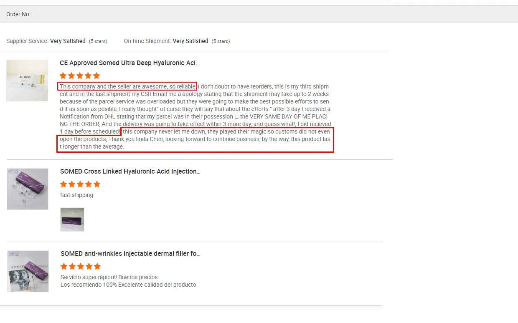Viewport: 518px width, 323px height.
Task: Click the star rating of the CE Approved Somed review
Action: tap(80, 76)
